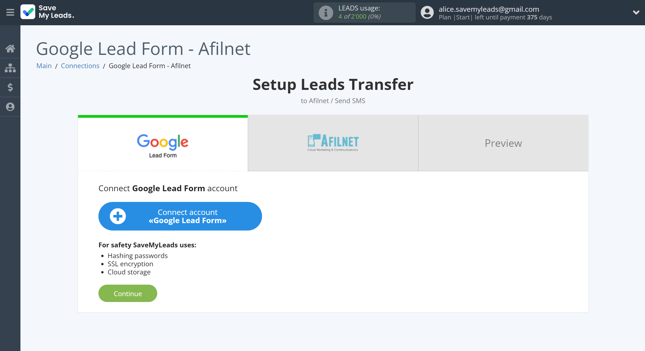Click the hamburger menu icon top-left

point(10,12)
